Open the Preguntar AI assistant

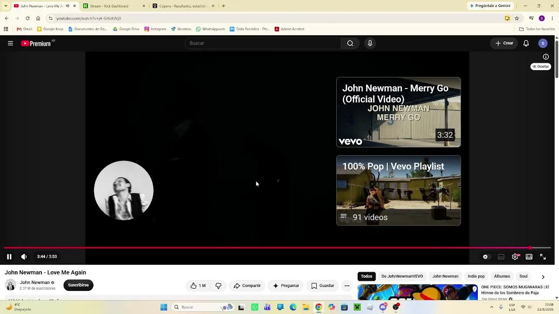tap(286, 286)
